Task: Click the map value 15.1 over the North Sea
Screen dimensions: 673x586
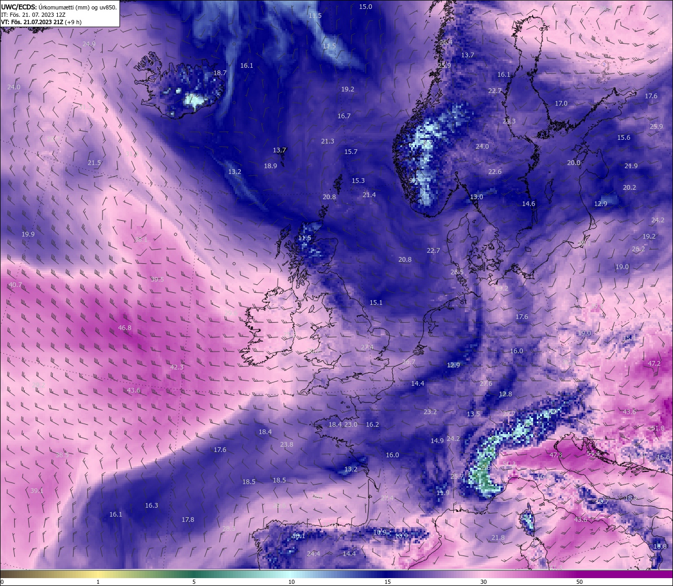Action: point(376,303)
